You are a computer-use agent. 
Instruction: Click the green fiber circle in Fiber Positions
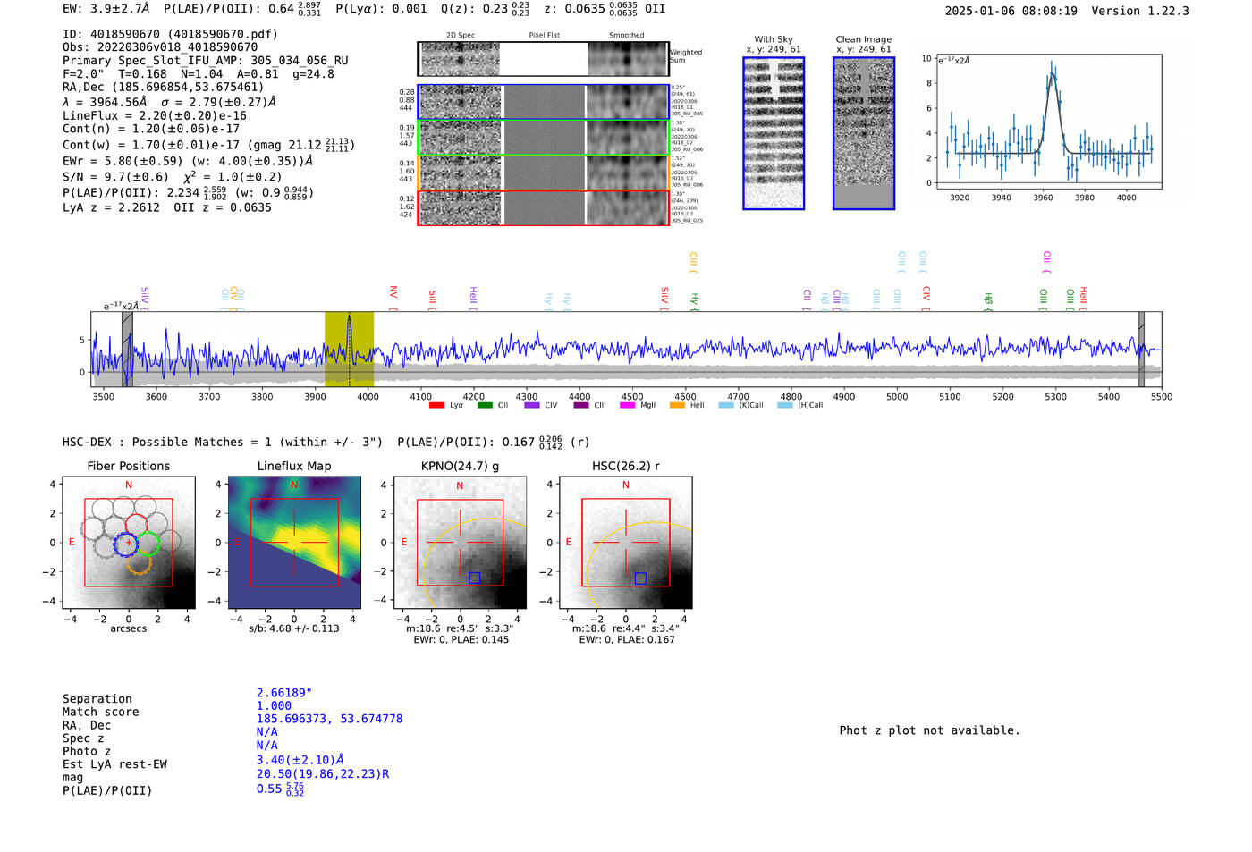tap(148, 544)
